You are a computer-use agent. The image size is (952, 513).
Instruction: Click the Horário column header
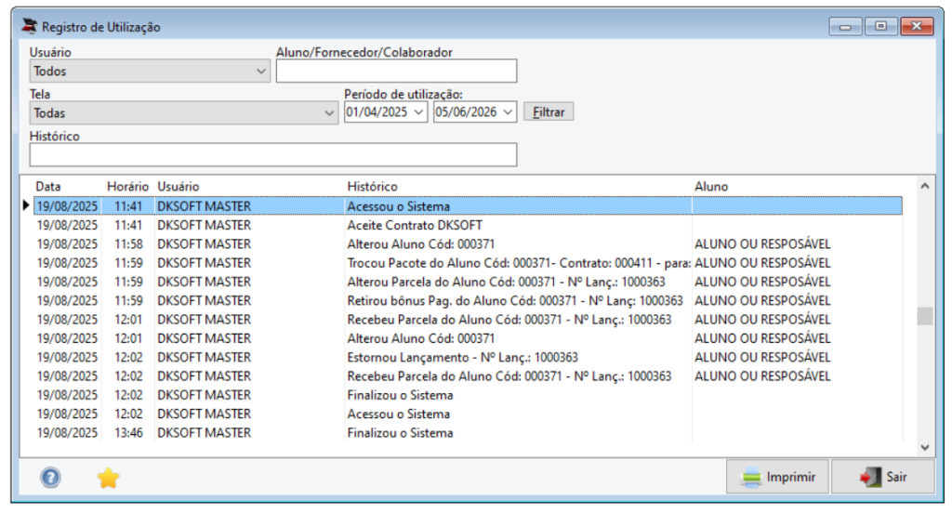click(x=127, y=187)
